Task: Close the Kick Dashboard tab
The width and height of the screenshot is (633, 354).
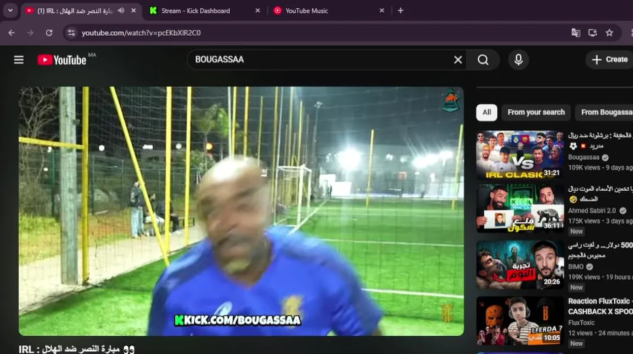Action: 257,10
